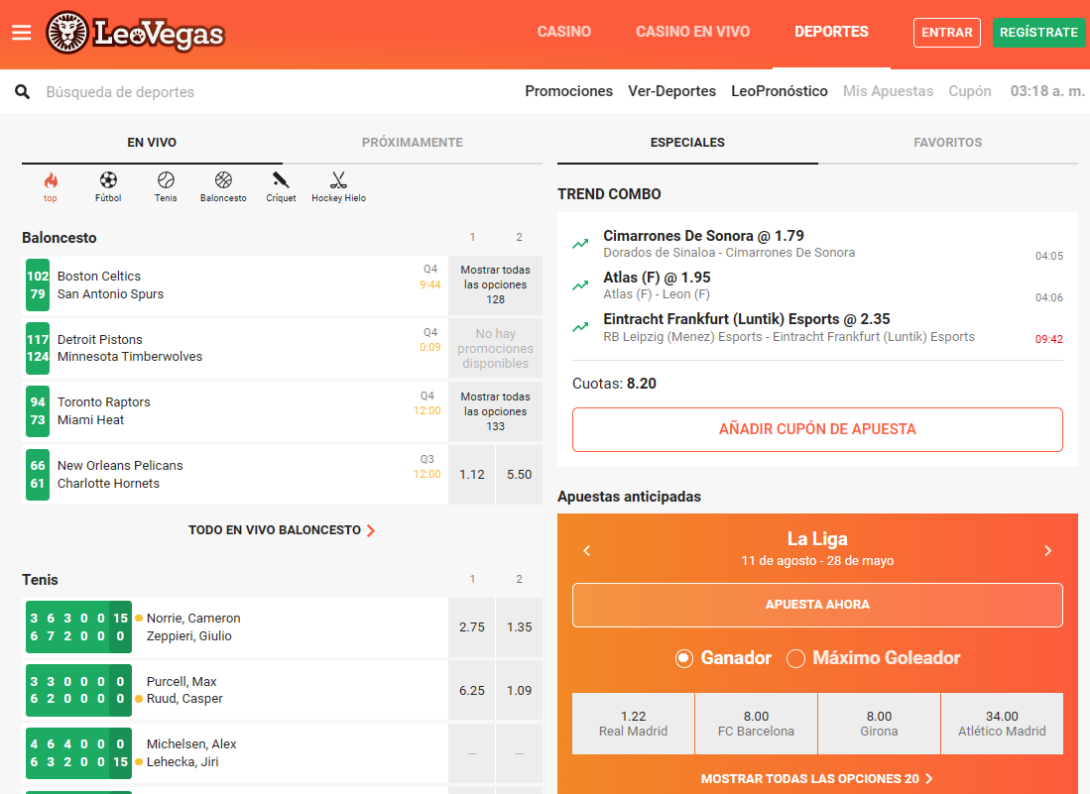The width and height of the screenshot is (1090, 794).
Task: Open Michelsen vs Lehecka tennis match
Action: click(x=235, y=753)
